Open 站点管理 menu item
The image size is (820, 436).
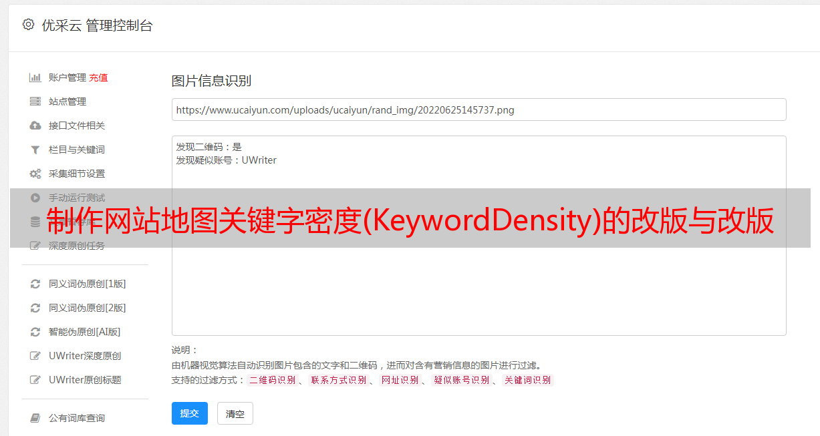pos(67,101)
